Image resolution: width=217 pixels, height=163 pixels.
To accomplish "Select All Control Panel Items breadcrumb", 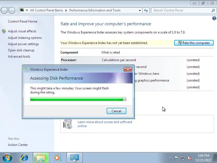I will click(x=46, y=10).
